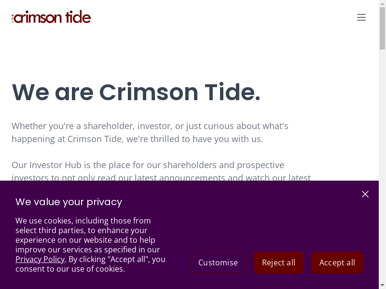
Task: Click the colored dots left of the logo
Action: (x=13, y=18)
